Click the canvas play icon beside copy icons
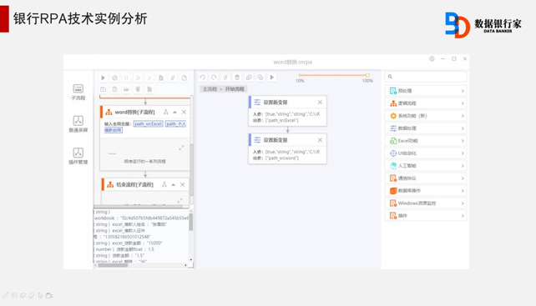The width and height of the screenshot is (536, 306). pos(272,78)
